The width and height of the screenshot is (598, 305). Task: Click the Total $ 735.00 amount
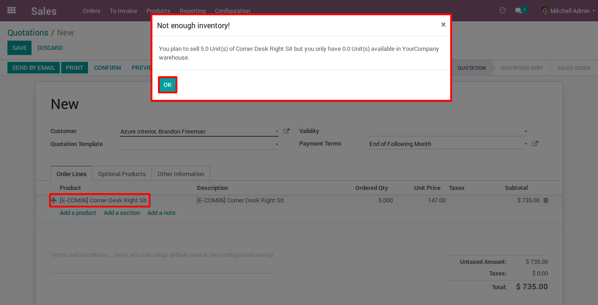(x=532, y=287)
